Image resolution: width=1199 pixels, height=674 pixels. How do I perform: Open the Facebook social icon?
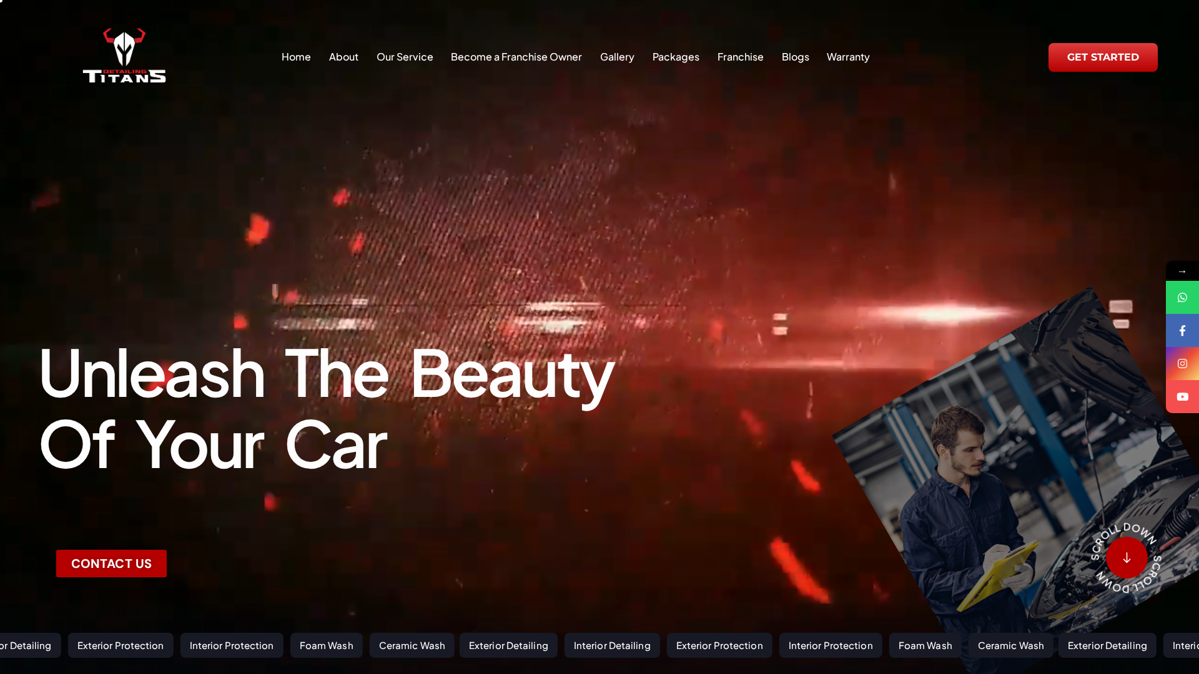1182,331
